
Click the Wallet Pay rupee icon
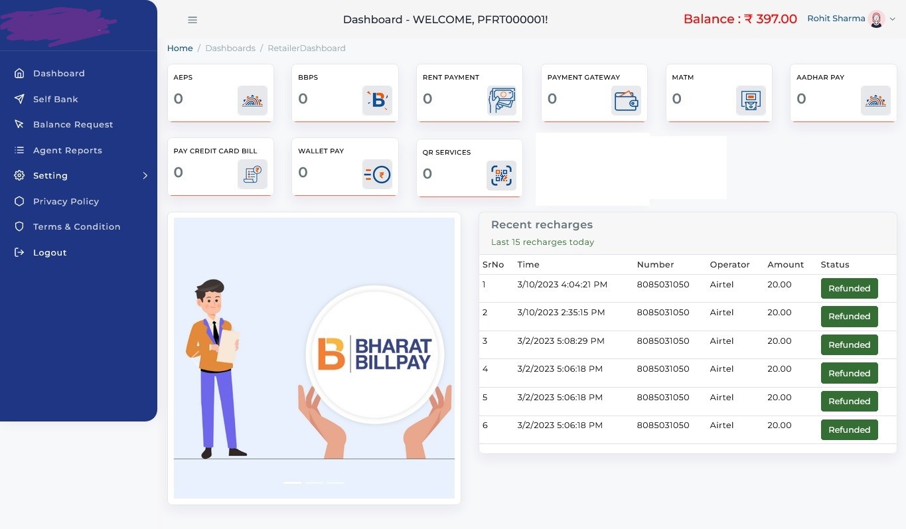click(377, 174)
